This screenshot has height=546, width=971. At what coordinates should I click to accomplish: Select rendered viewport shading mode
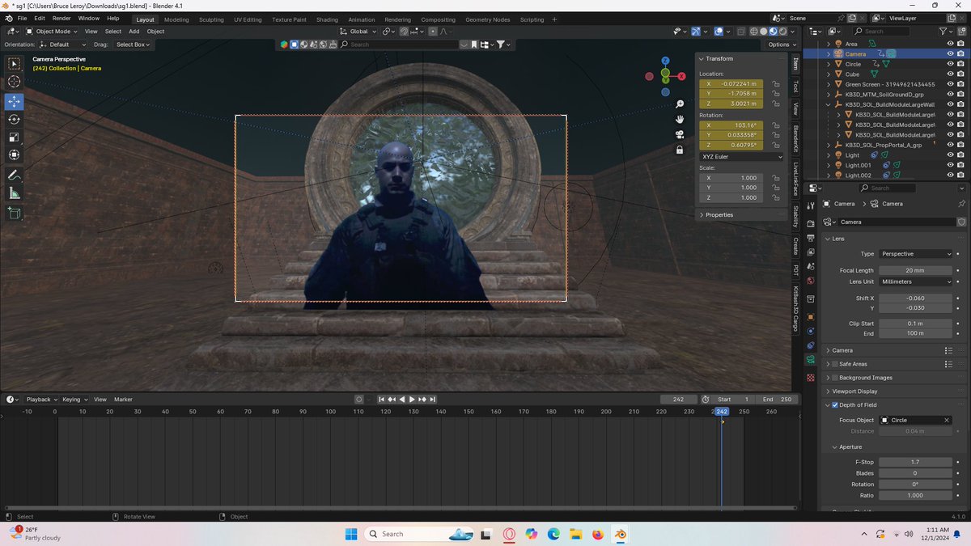click(783, 32)
